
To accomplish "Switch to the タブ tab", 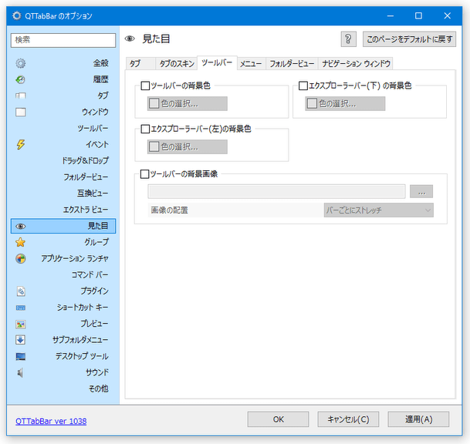I will click(x=140, y=63).
